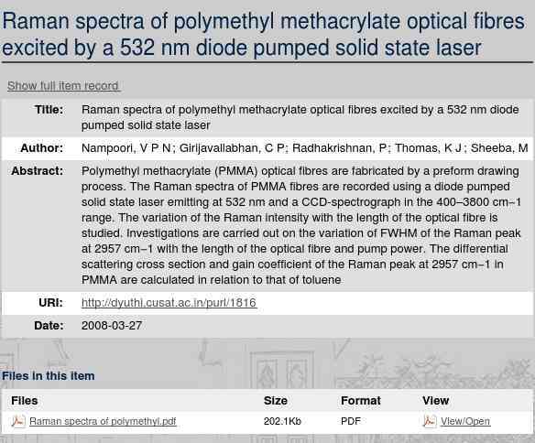Open 'Raman spectra of polymethyl.pdf' file link

[103, 421]
